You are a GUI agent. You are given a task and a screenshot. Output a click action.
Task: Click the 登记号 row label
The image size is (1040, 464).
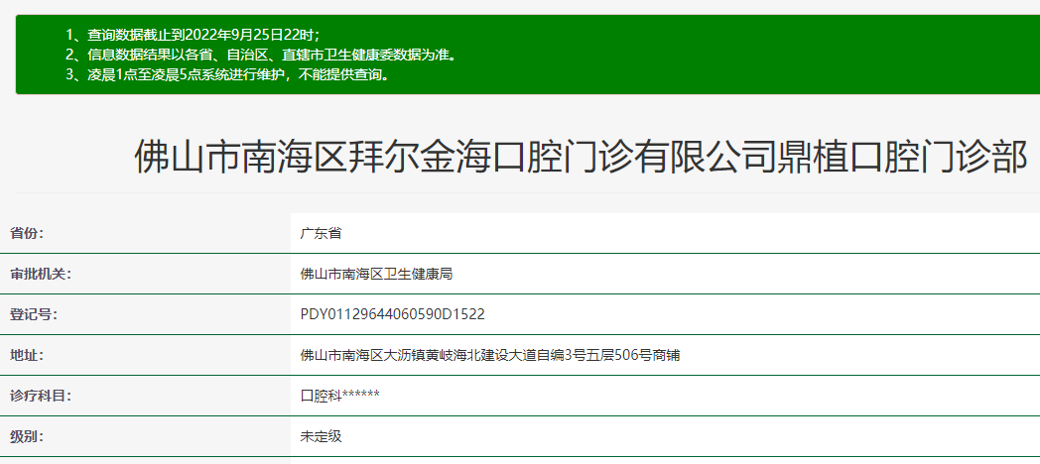[x=33, y=314]
